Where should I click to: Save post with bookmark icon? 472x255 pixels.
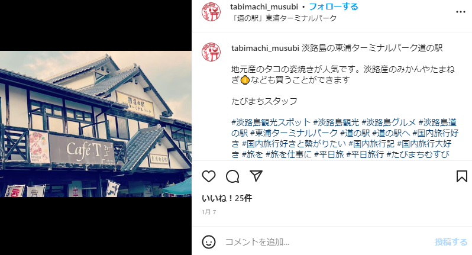[462, 176]
